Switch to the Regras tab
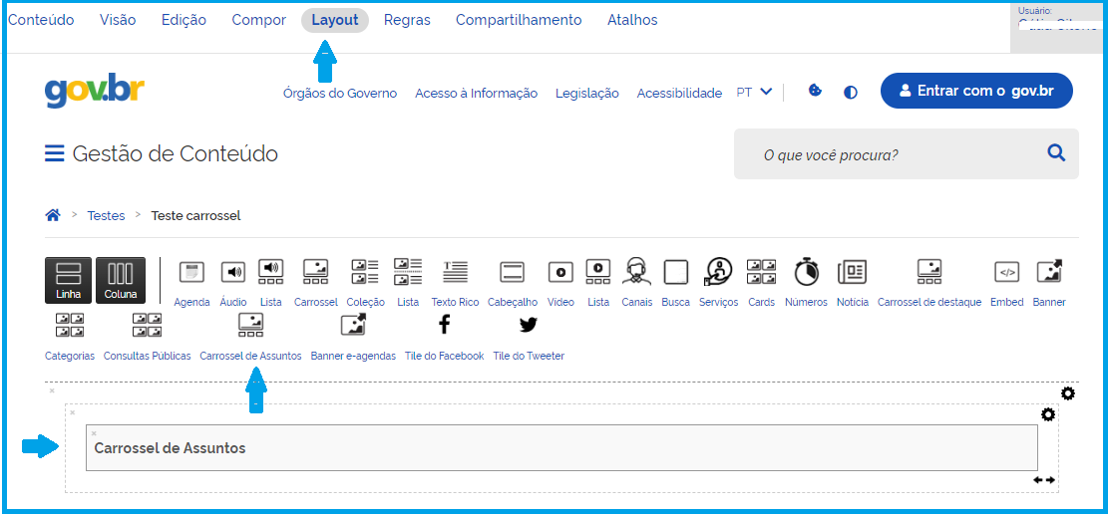The height and width of the screenshot is (515, 1108). point(407,21)
